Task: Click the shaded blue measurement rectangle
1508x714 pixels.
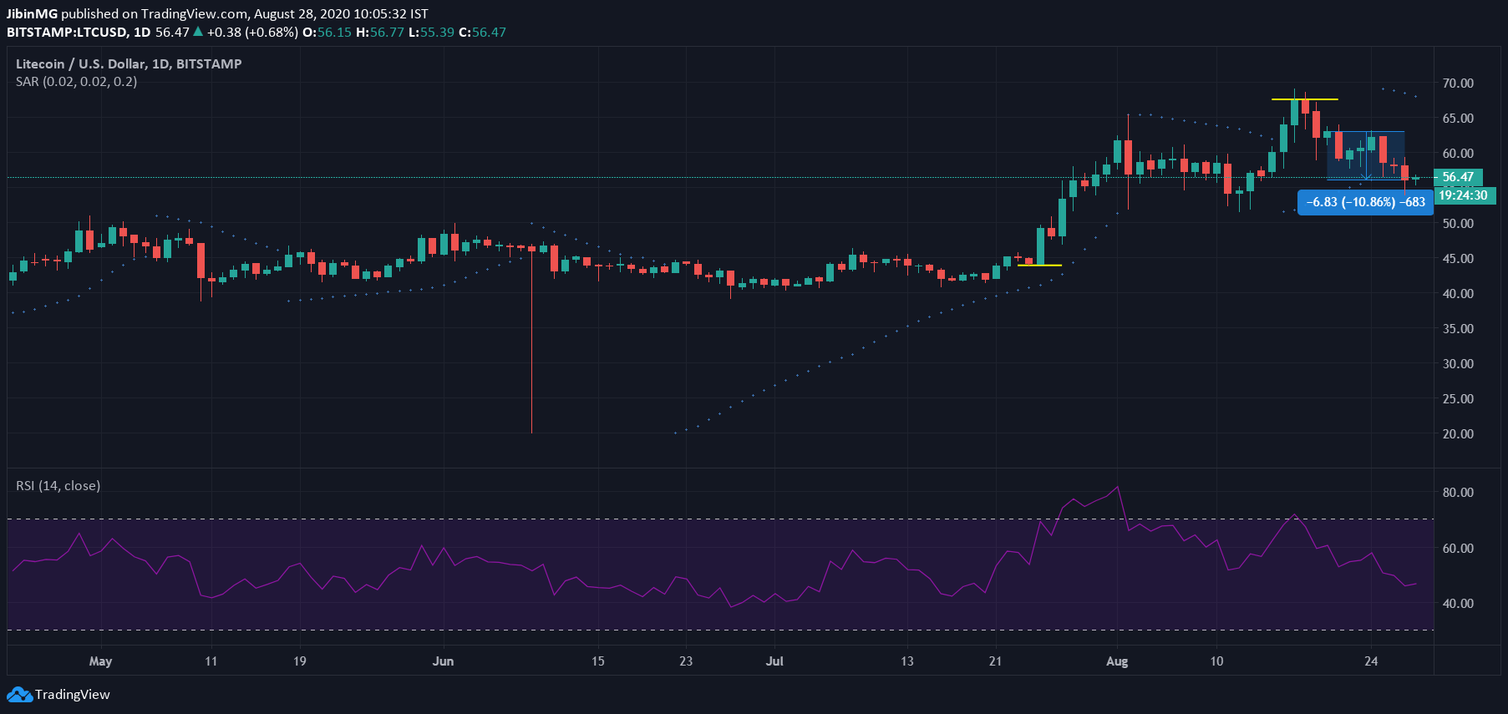Action: [1365, 155]
